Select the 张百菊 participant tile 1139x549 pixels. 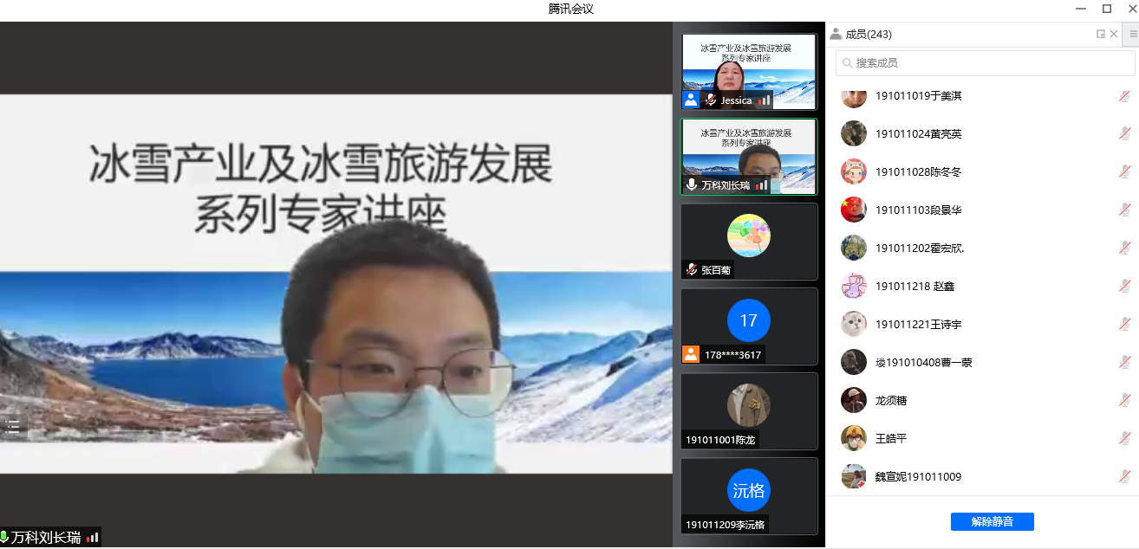[x=748, y=241]
